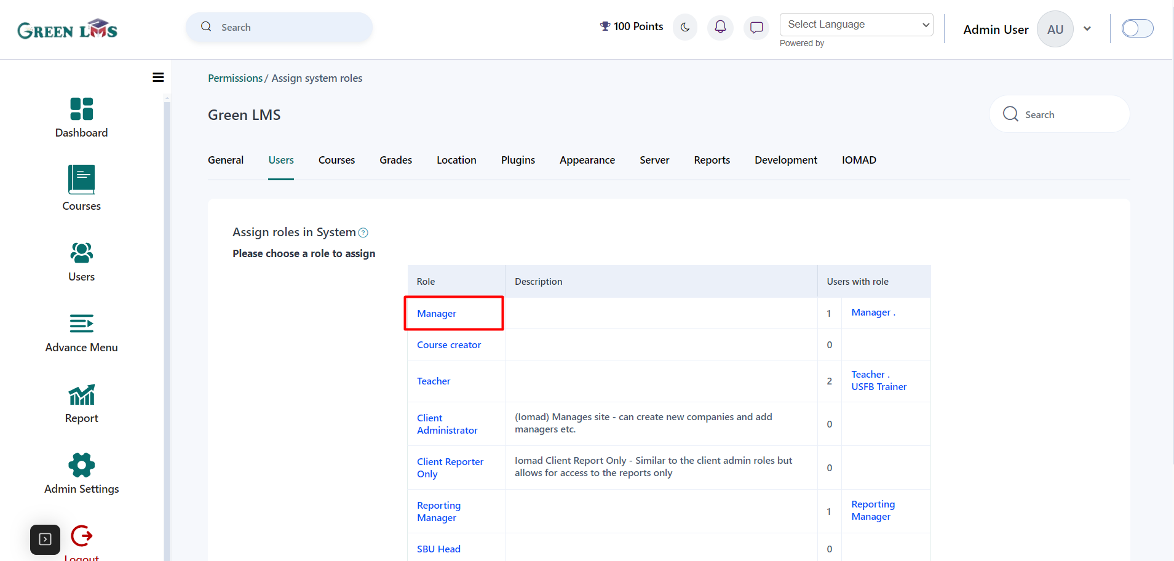This screenshot has height=561, width=1174.
Task: Open the Appearance tab
Action: [587, 160]
